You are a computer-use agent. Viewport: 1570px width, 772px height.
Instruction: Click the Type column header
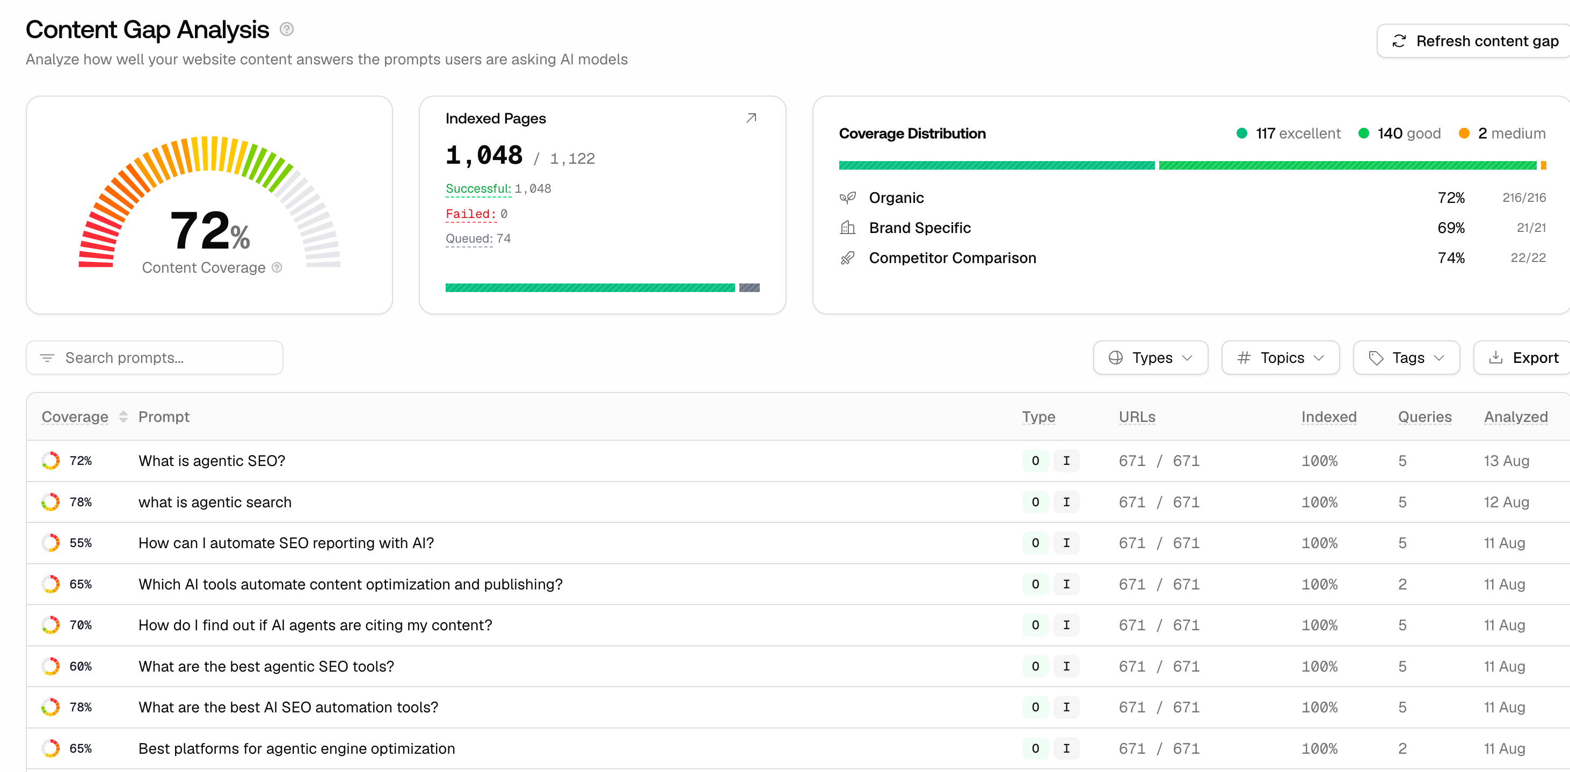pyautogui.click(x=1038, y=417)
